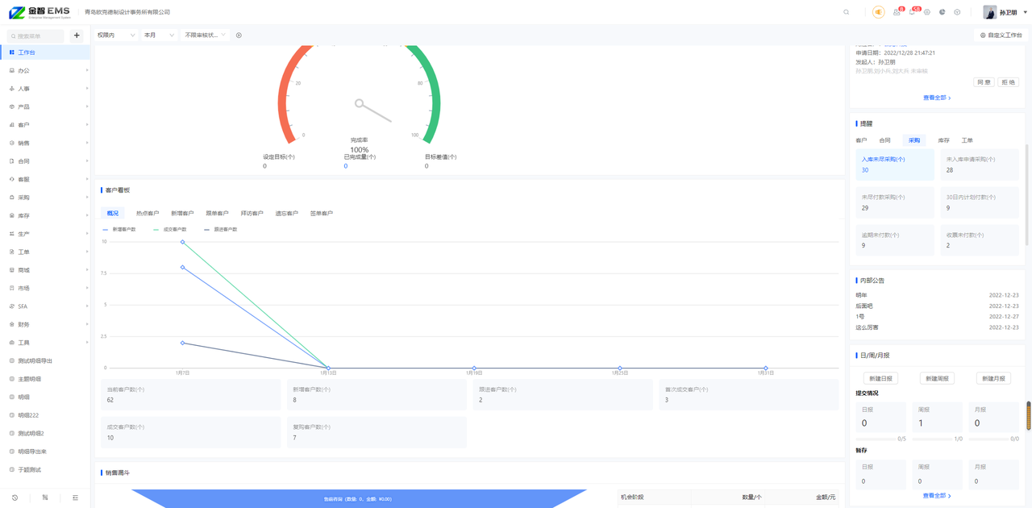Open the inbox icon with 8 badge
The width and height of the screenshot is (1032, 508).
point(897,12)
